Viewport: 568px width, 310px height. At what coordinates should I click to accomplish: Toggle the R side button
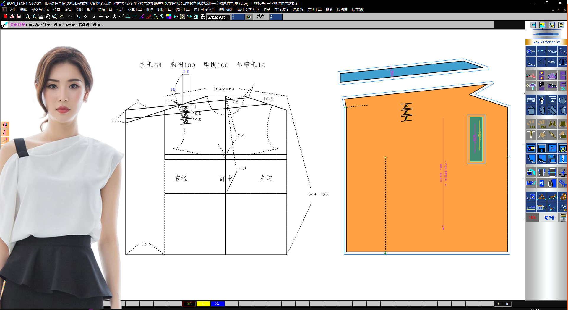507,304
